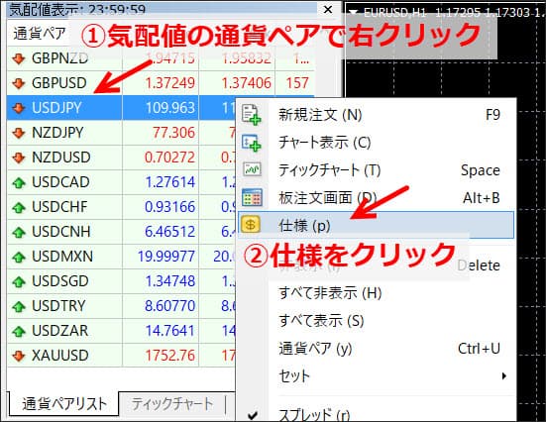Screen dimensions: 546x422
Task: Click the dollar specification icon beside 仕様
Action: (x=251, y=225)
